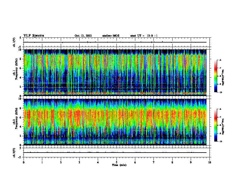
Task: Click the 'ch.3(V)' waveform axis label
Action: [14, 153]
